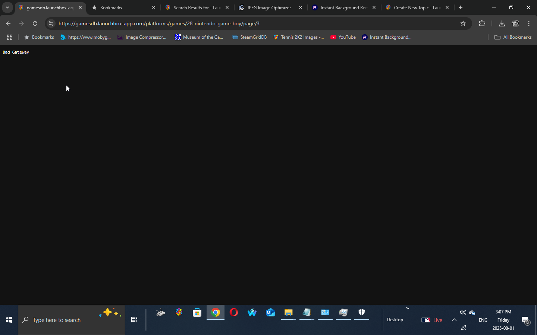Close the Instant Background Remover tab
The width and height of the screenshot is (537, 335).
pos(374,7)
